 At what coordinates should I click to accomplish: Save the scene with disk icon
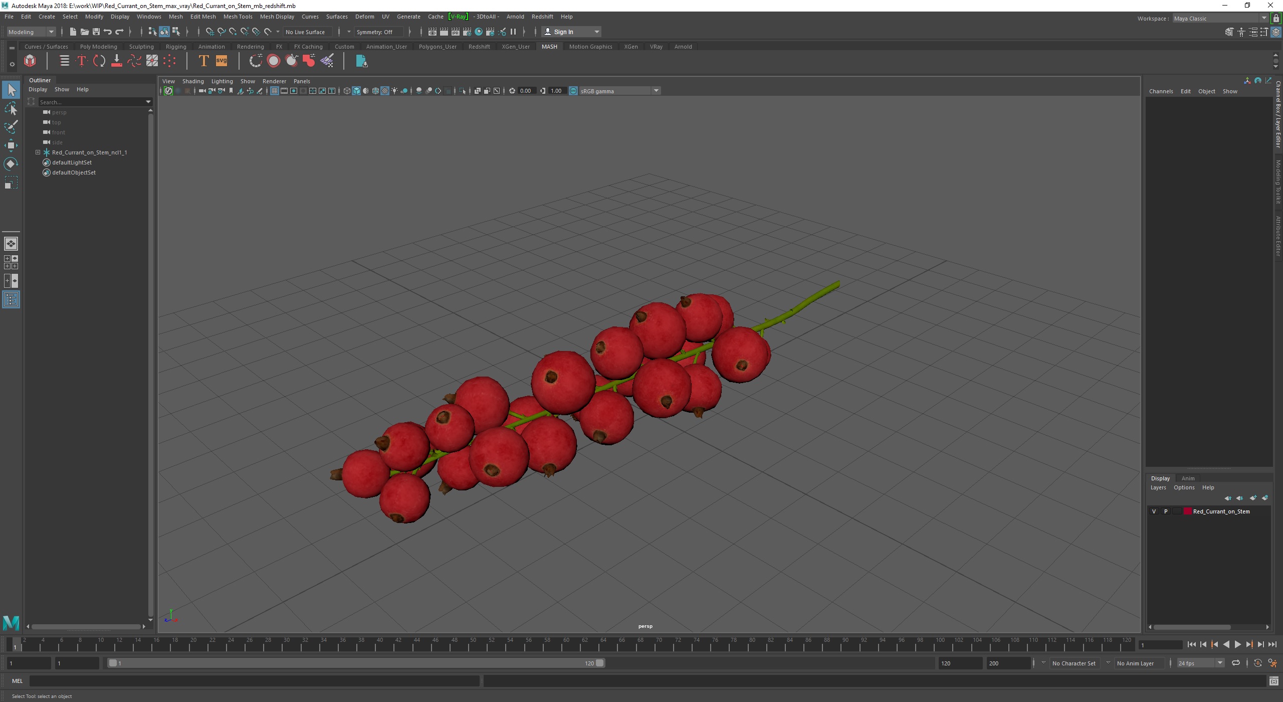pos(96,32)
